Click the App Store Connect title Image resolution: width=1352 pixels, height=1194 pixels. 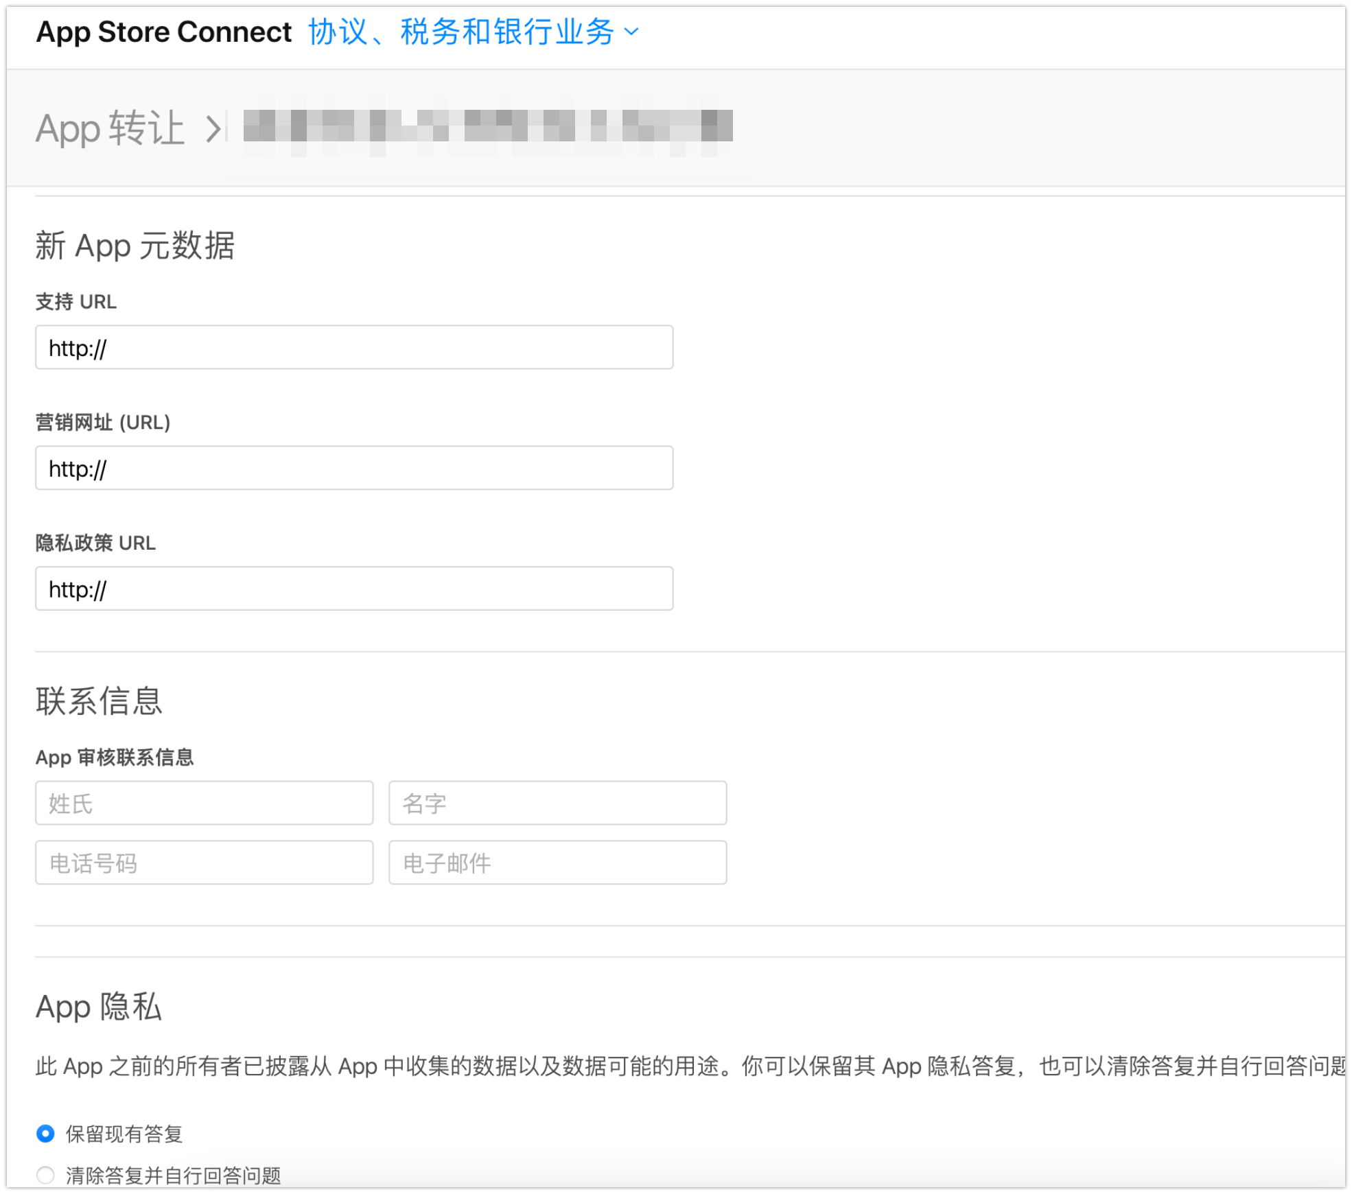[x=163, y=32]
